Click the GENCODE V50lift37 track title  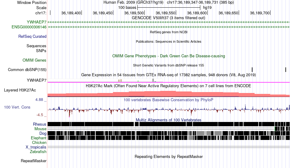click(x=169, y=18)
